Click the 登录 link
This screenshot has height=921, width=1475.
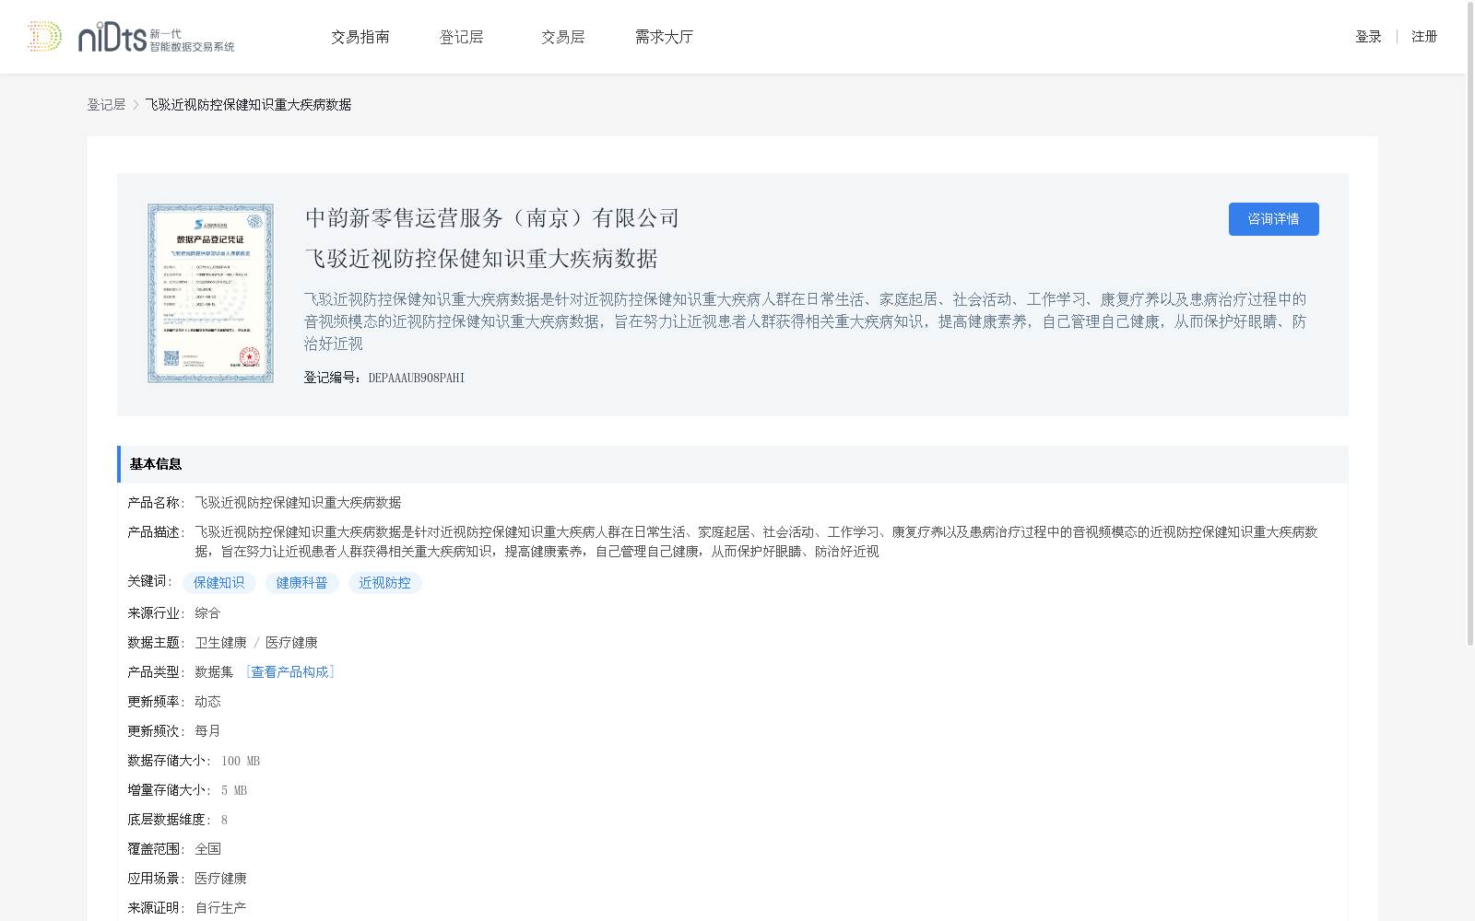[1368, 37]
